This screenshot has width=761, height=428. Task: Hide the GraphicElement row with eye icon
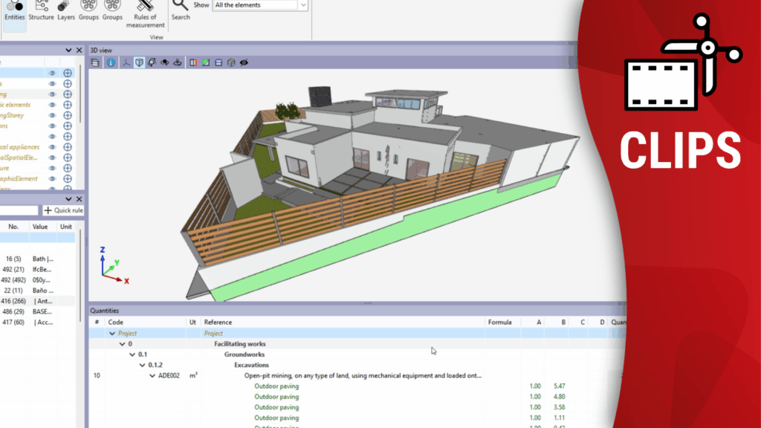click(x=52, y=178)
